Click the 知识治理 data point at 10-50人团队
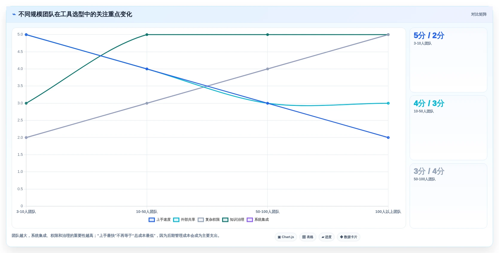499x253 pixels. pos(147,35)
